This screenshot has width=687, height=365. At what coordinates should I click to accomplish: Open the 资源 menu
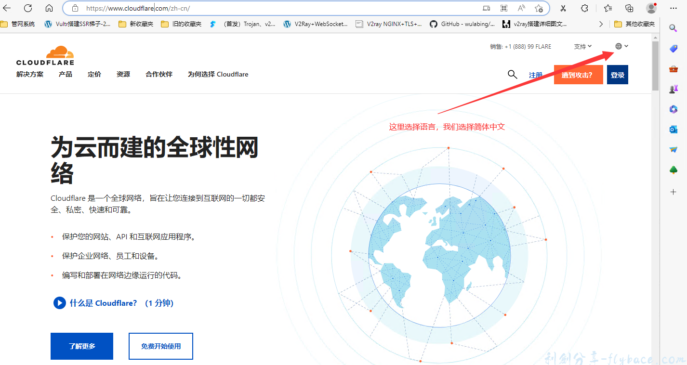(x=123, y=74)
